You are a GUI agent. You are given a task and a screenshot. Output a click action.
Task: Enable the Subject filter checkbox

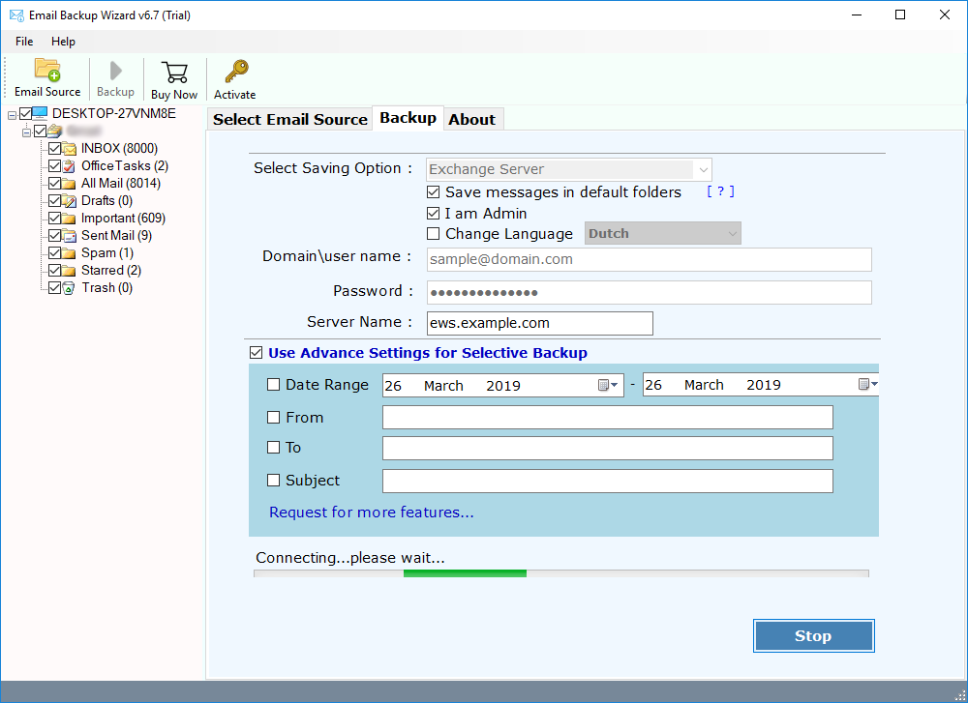(x=274, y=481)
